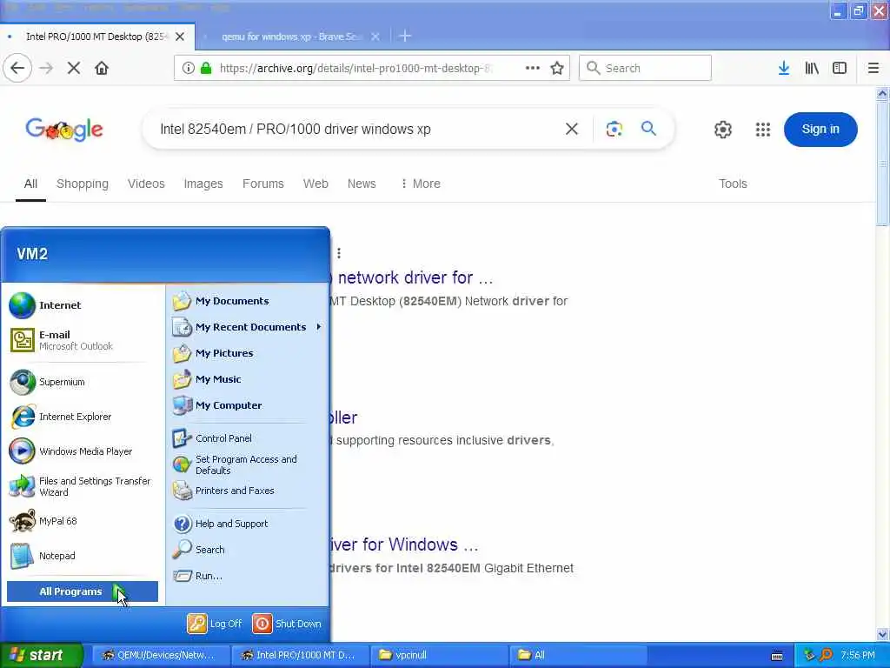Viewport: 890px width, 668px height.
Task: Search by image with Google Lens
Action: coord(614,129)
